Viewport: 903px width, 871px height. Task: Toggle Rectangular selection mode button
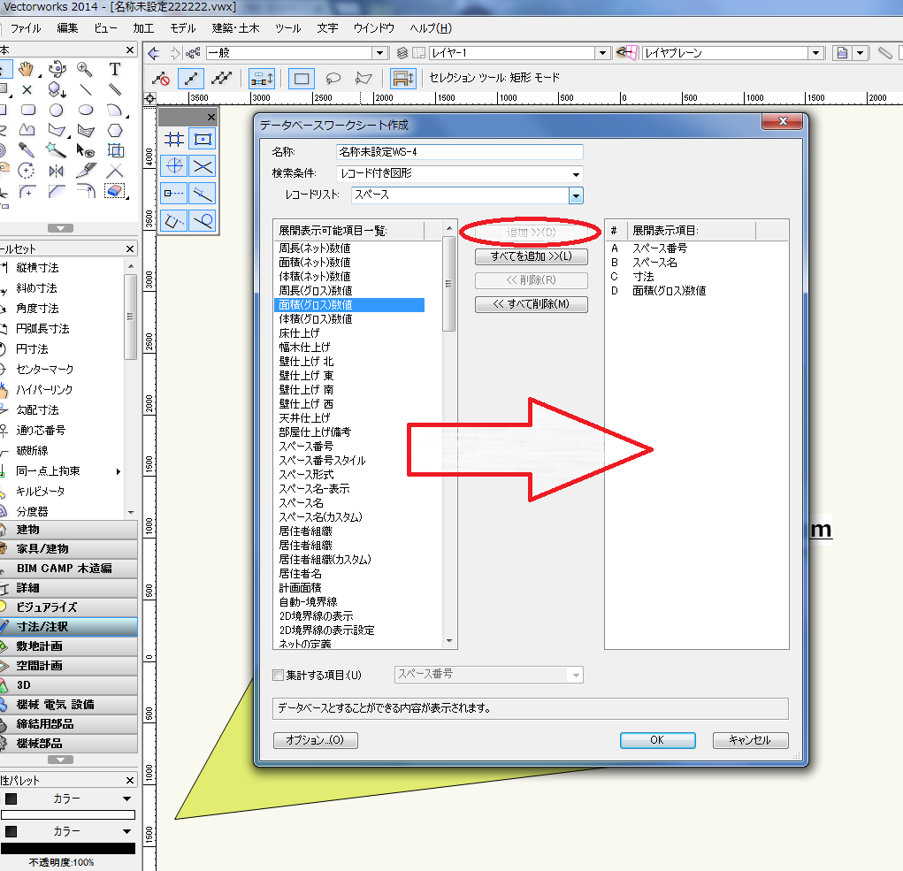302,78
